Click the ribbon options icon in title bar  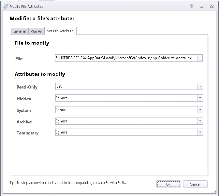[192, 6]
